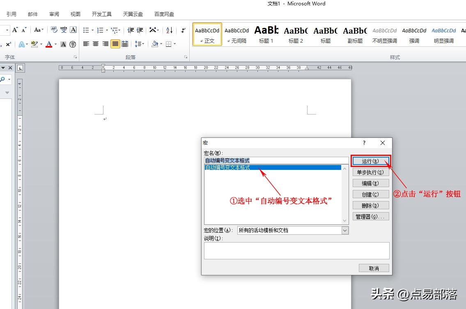Click the Bullets list icon

click(x=86, y=30)
